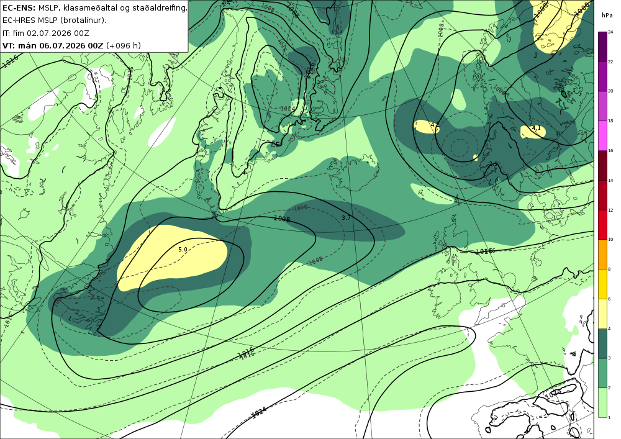Image resolution: width=621 pixels, height=439 pixels.
Task: Click the purple 22-24 hPa legend color
Action: 602,47
